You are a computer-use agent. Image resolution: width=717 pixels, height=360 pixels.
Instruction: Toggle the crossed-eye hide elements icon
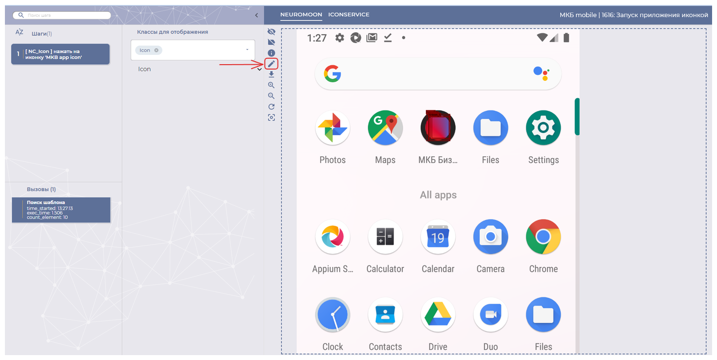coord(271,31)
